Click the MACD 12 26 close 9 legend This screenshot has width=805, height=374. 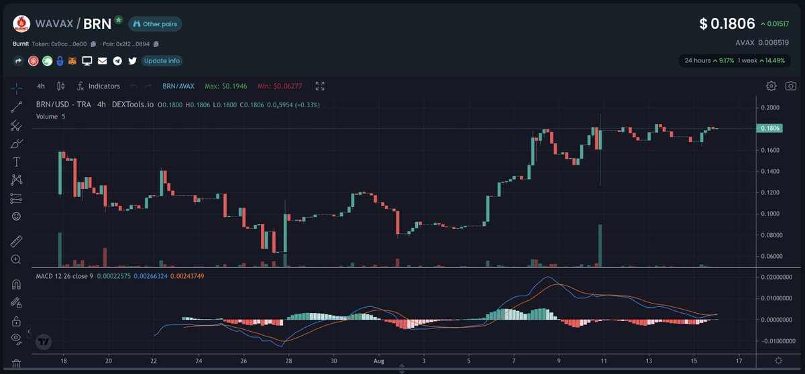click(64, 275)
